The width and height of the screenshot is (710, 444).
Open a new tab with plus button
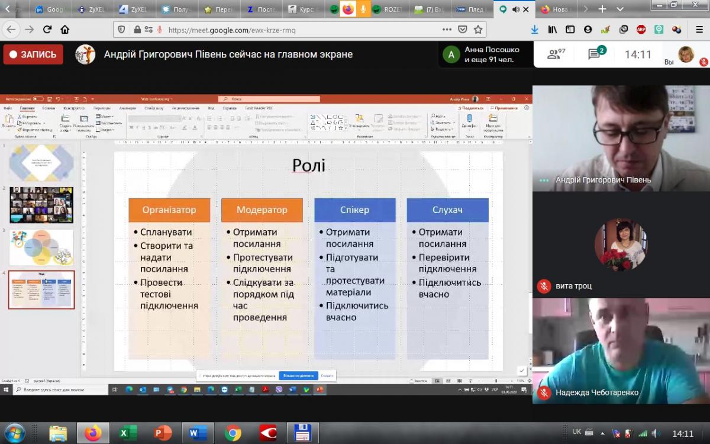(x=602, y=9)
